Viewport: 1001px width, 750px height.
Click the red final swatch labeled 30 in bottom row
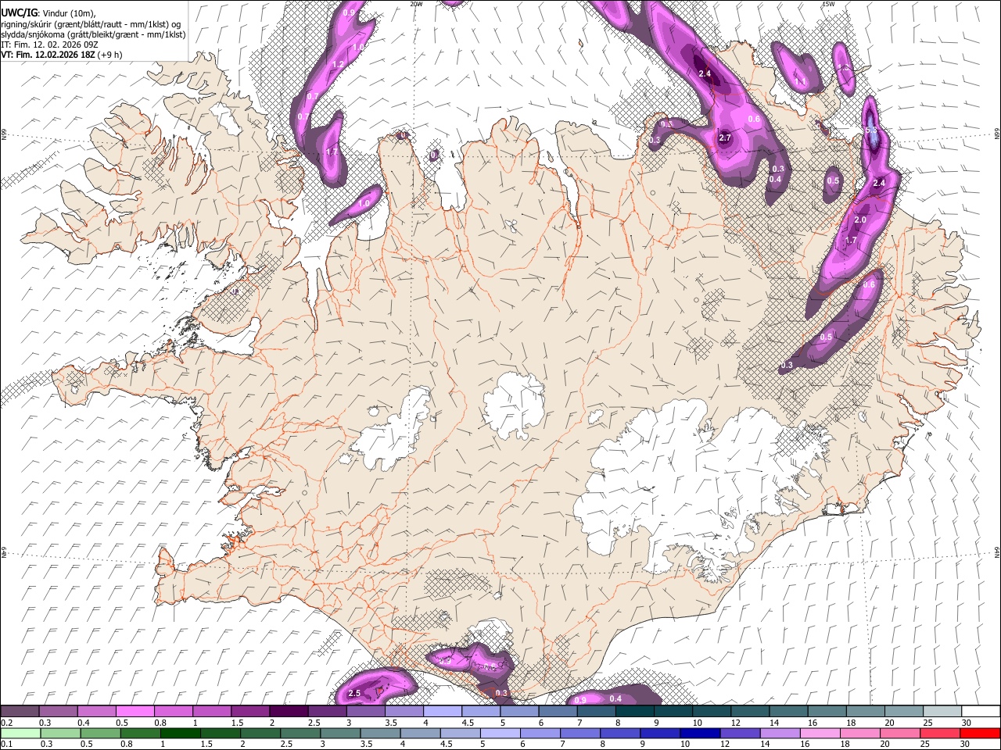coord(979,733)
